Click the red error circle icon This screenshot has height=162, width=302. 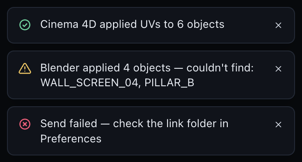coord(25,124)
